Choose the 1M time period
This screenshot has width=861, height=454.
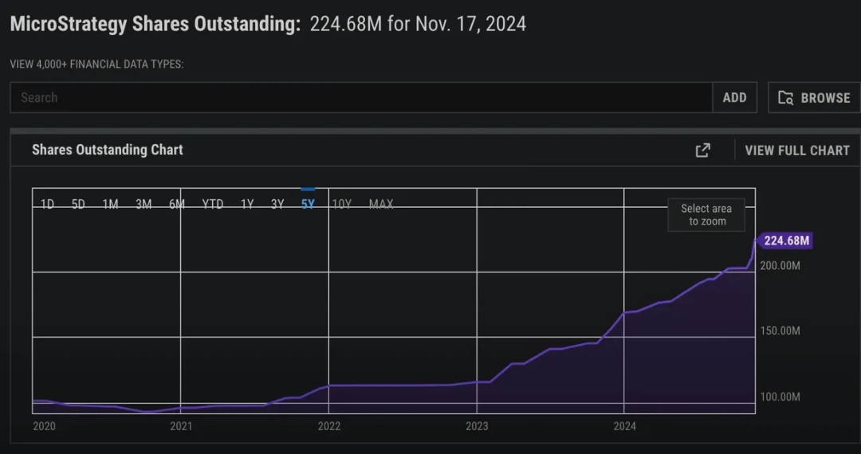[110, 205]
